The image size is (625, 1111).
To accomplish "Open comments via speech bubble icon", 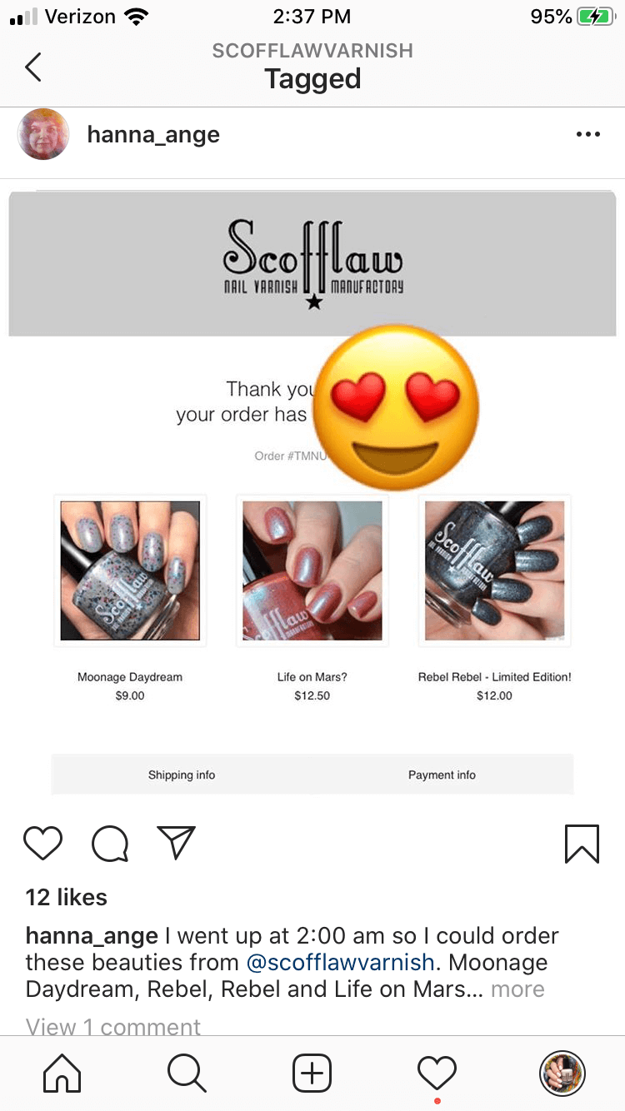I will [x=109, y=843].
